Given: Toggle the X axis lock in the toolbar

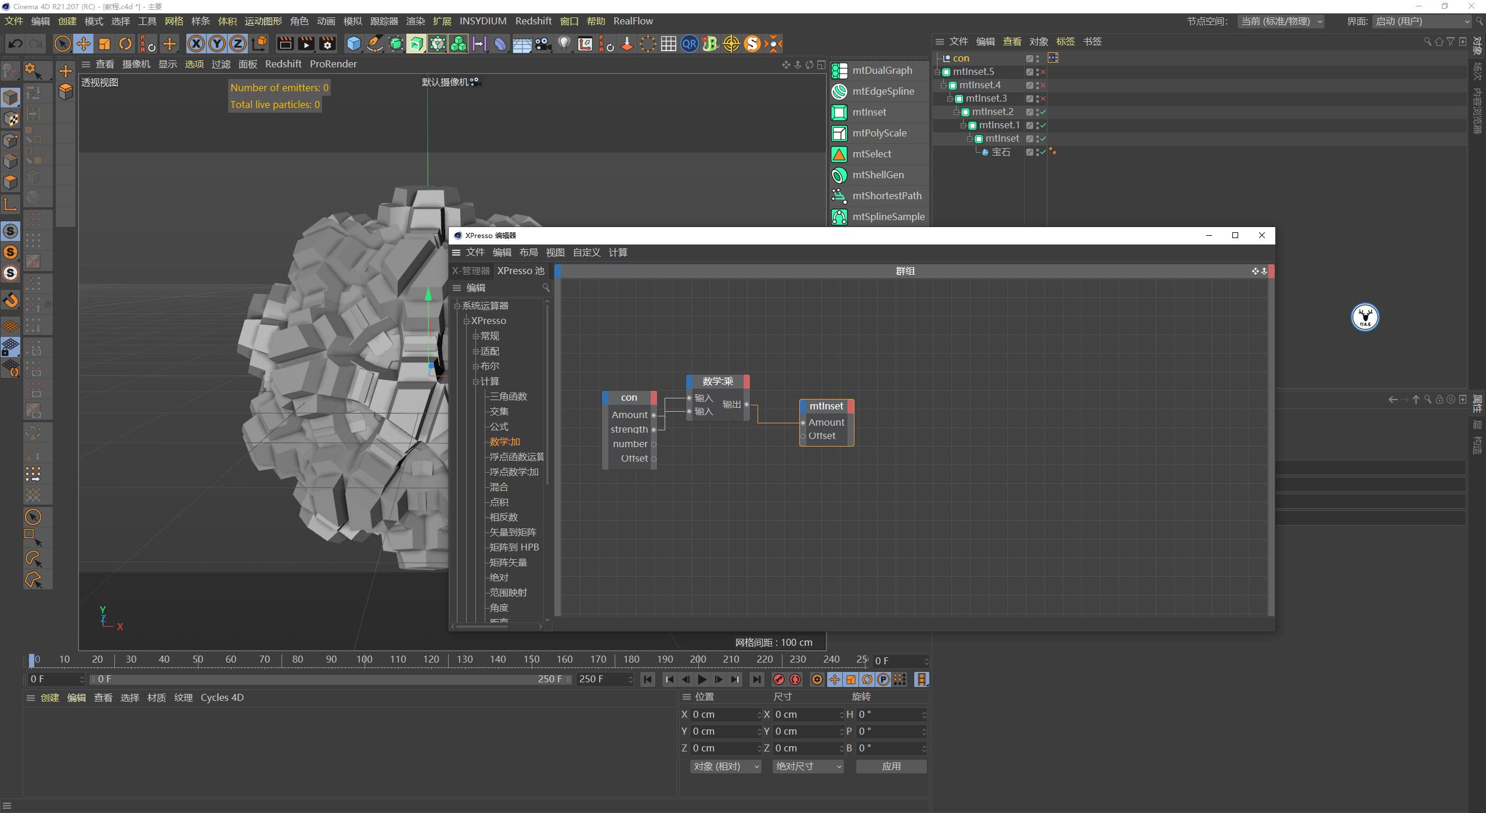Looking at the screenshot, I should 197,44.
